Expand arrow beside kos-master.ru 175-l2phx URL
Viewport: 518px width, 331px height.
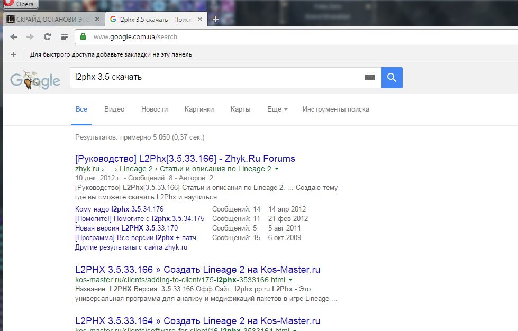290,280
